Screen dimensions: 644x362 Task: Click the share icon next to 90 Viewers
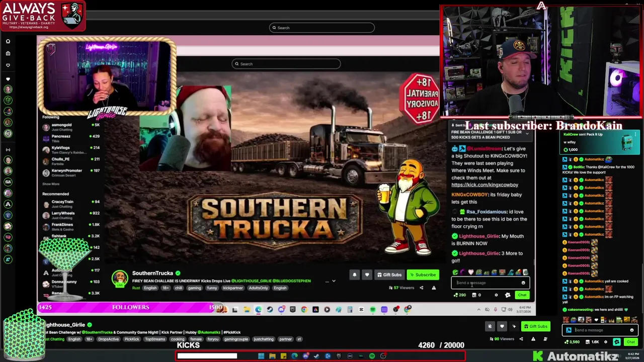(x=521, y=339)
